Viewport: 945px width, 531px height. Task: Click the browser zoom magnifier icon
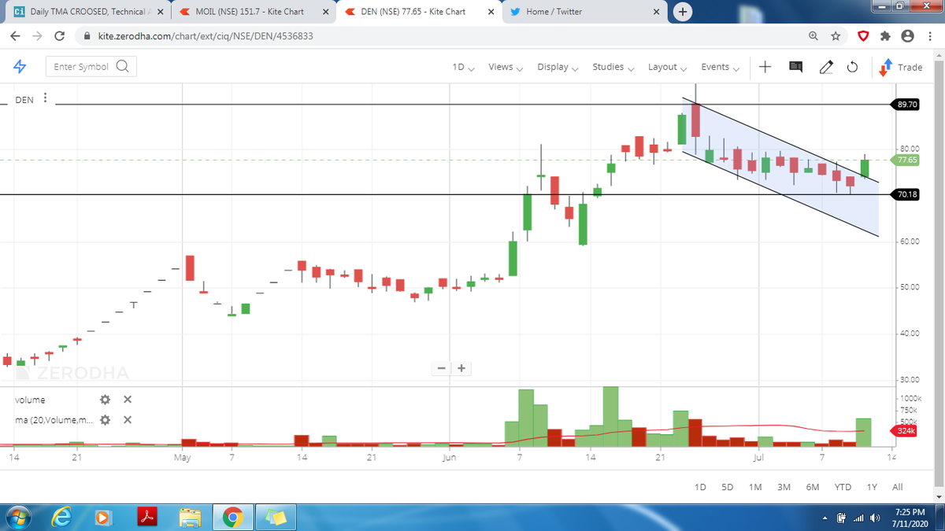tap(813, 36)
